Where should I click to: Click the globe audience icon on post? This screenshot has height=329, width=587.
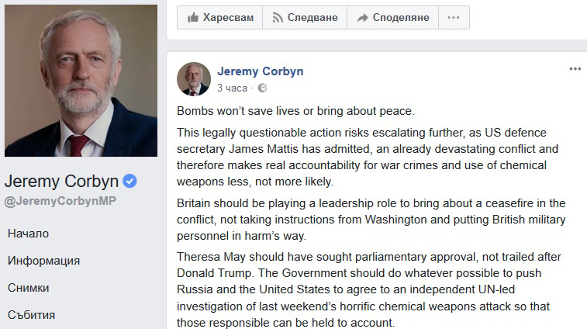tap(262, 88)
